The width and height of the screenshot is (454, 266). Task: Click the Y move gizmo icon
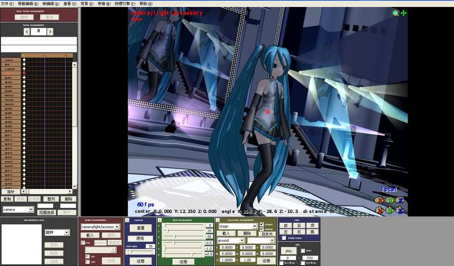pyautogui.click(x=390, y=210)
